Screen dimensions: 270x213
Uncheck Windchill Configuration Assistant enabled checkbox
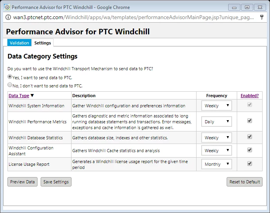(x=250, y=150)
